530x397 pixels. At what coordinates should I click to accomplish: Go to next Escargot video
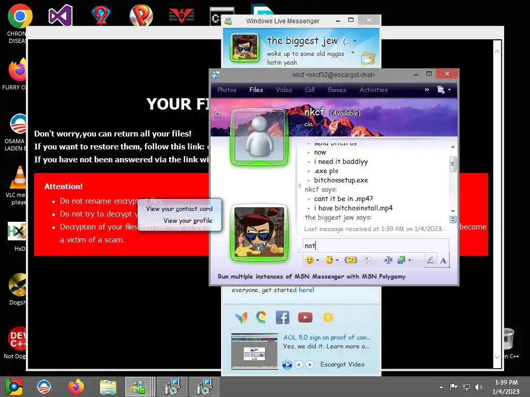point(310,364)
